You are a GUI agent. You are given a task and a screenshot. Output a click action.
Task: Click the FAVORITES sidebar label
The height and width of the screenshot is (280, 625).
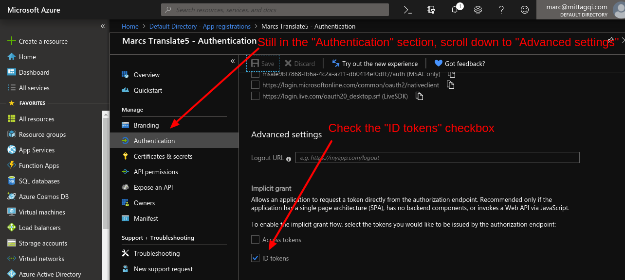[x=32, y=103]
